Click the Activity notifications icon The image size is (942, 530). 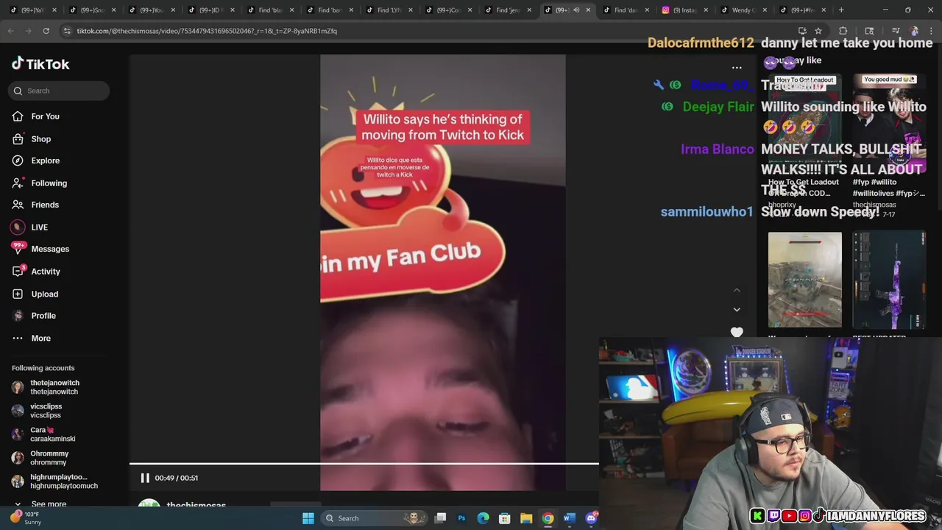18,271
